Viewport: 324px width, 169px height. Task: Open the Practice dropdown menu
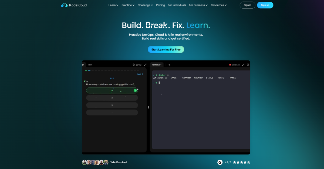tap(128, 5)
